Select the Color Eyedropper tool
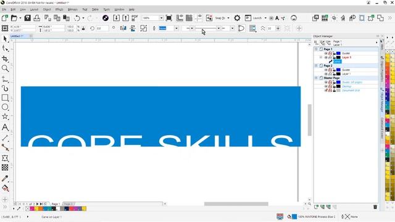This screenshot has width=395, height=222. click(5, 178)
